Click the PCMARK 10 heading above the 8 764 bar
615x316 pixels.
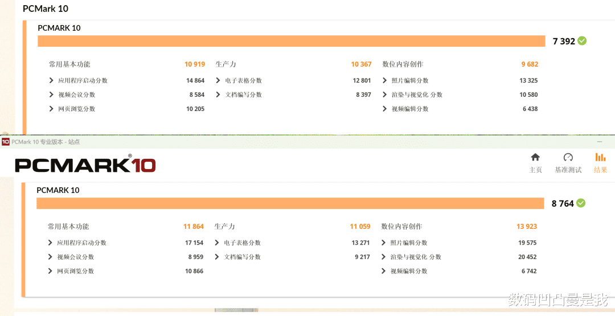pos(58,190)
